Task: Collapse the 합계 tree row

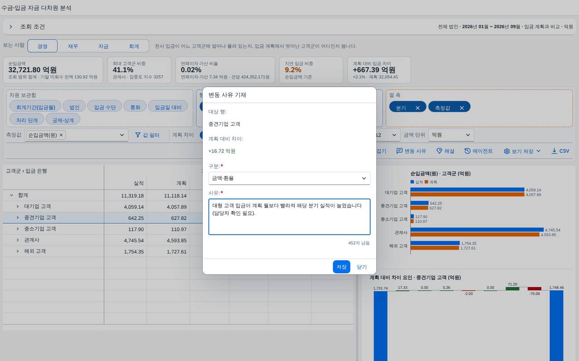Action: point(11,195)
